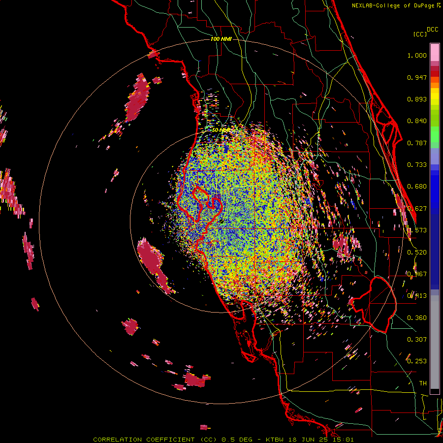Screen dimensions: 443x443
Task: Select the 0.253 legend value
Action: tap(417, 361)
